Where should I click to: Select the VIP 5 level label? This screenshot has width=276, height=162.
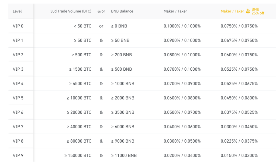tap(18, 98)
